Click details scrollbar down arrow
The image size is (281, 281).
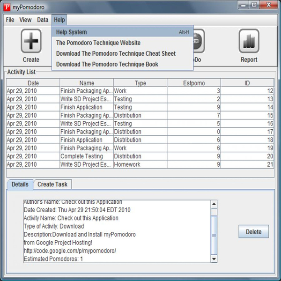tap(214, 259)
